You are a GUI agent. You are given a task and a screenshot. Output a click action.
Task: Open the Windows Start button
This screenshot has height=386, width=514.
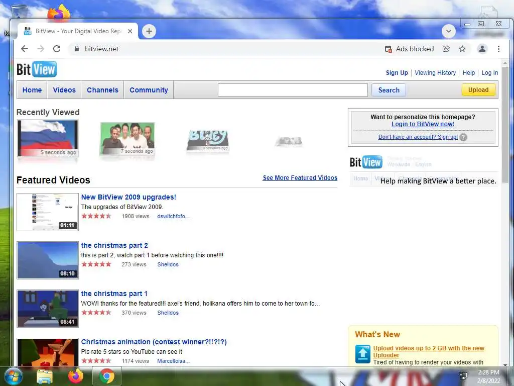(13, 376)
